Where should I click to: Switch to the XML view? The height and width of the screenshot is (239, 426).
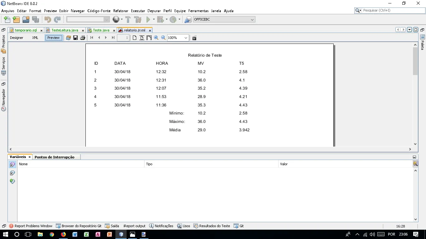35,38
